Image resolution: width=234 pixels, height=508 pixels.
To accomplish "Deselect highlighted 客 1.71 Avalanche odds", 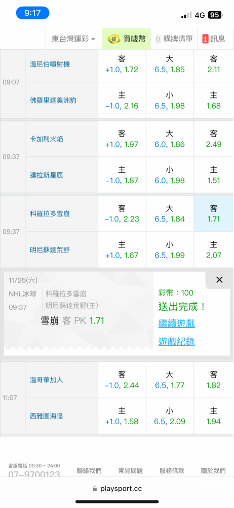I will click(x=213, y=213).
